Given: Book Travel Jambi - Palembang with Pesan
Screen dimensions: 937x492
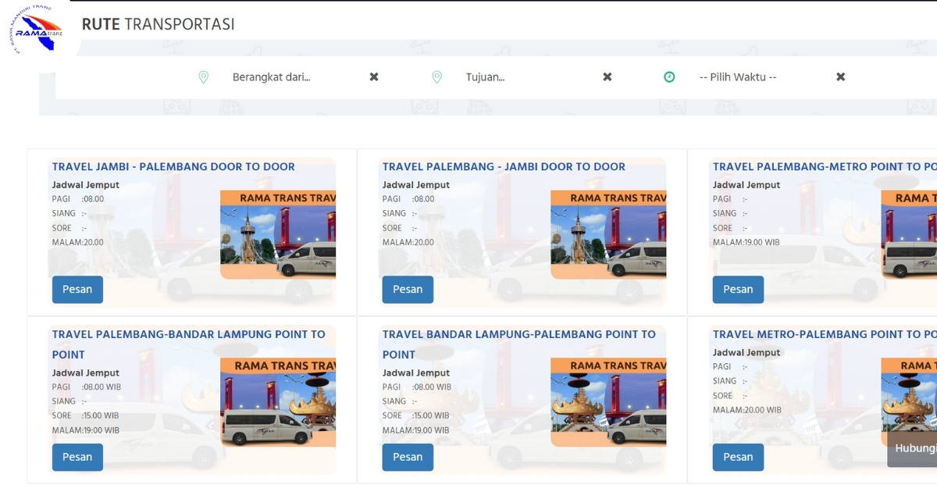Looking at the screenshot, I should [x=77, y=289].
